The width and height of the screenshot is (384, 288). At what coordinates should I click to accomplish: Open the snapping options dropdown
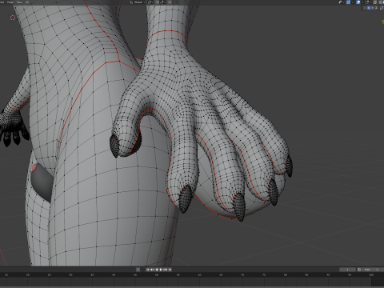click(162, 2)
